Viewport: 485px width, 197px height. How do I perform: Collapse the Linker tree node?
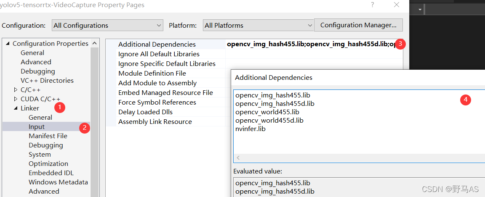coord(16,108)
